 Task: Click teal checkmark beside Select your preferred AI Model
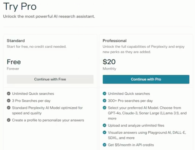tap(104, 108)
